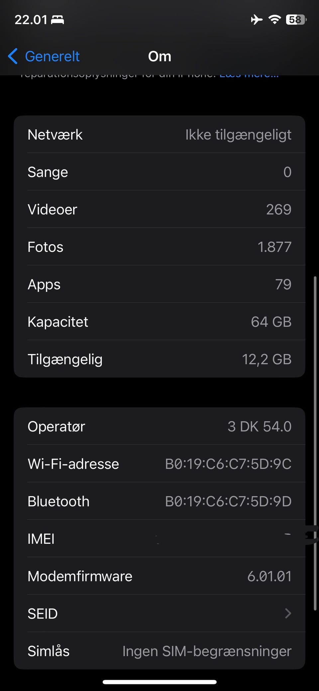319x691 pixels.
Task: Tap the battery level indicator
Action: click(x=296, y=20)
